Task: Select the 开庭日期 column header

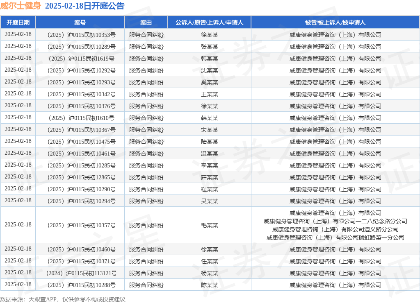Action: [18, 23]
